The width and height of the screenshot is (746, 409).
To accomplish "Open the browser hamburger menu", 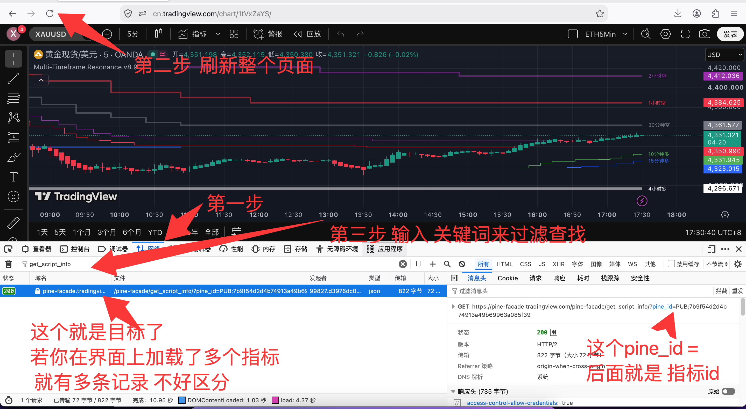I will pyautogui.click(x=734, y=14).
